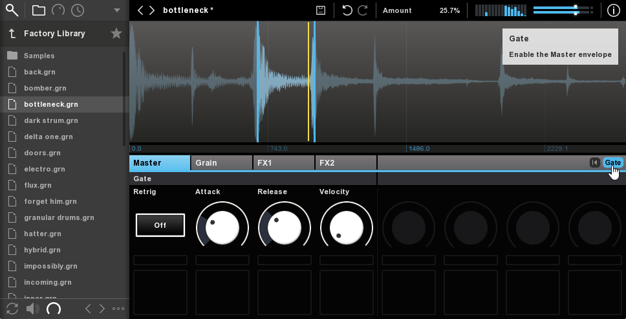626x319 pixels.
Task: Click the browser list scrollbar
Action: click(124, 98)
